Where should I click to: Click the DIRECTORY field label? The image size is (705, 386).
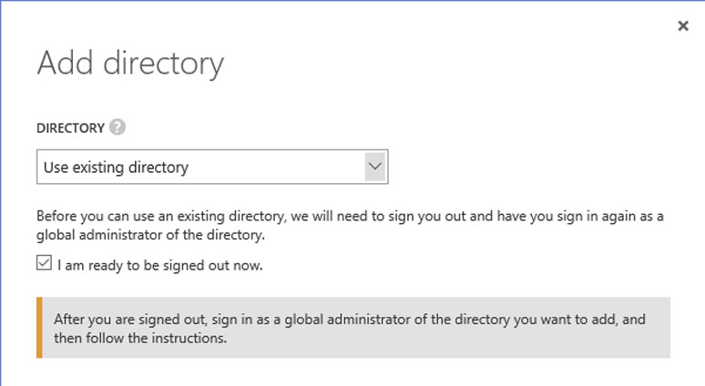pos(70,128)
